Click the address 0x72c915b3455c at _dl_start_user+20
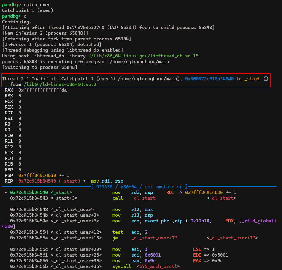 click(x=29, y=249)
